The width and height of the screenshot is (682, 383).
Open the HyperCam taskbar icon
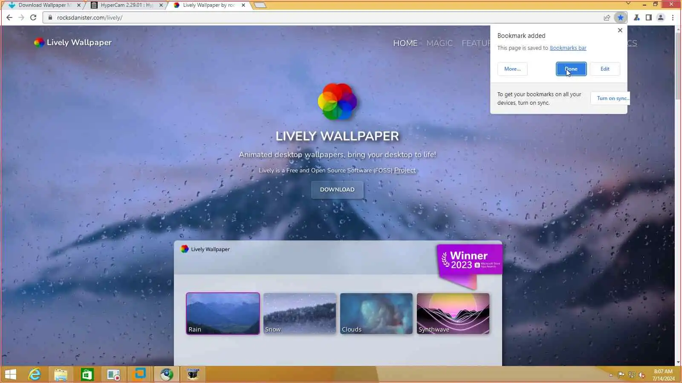point(193,374)
